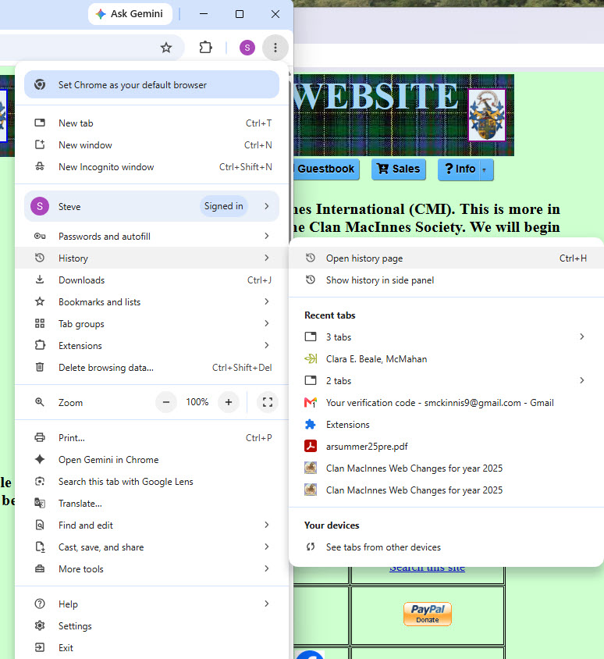Open history page from submenu

(446, 258)
